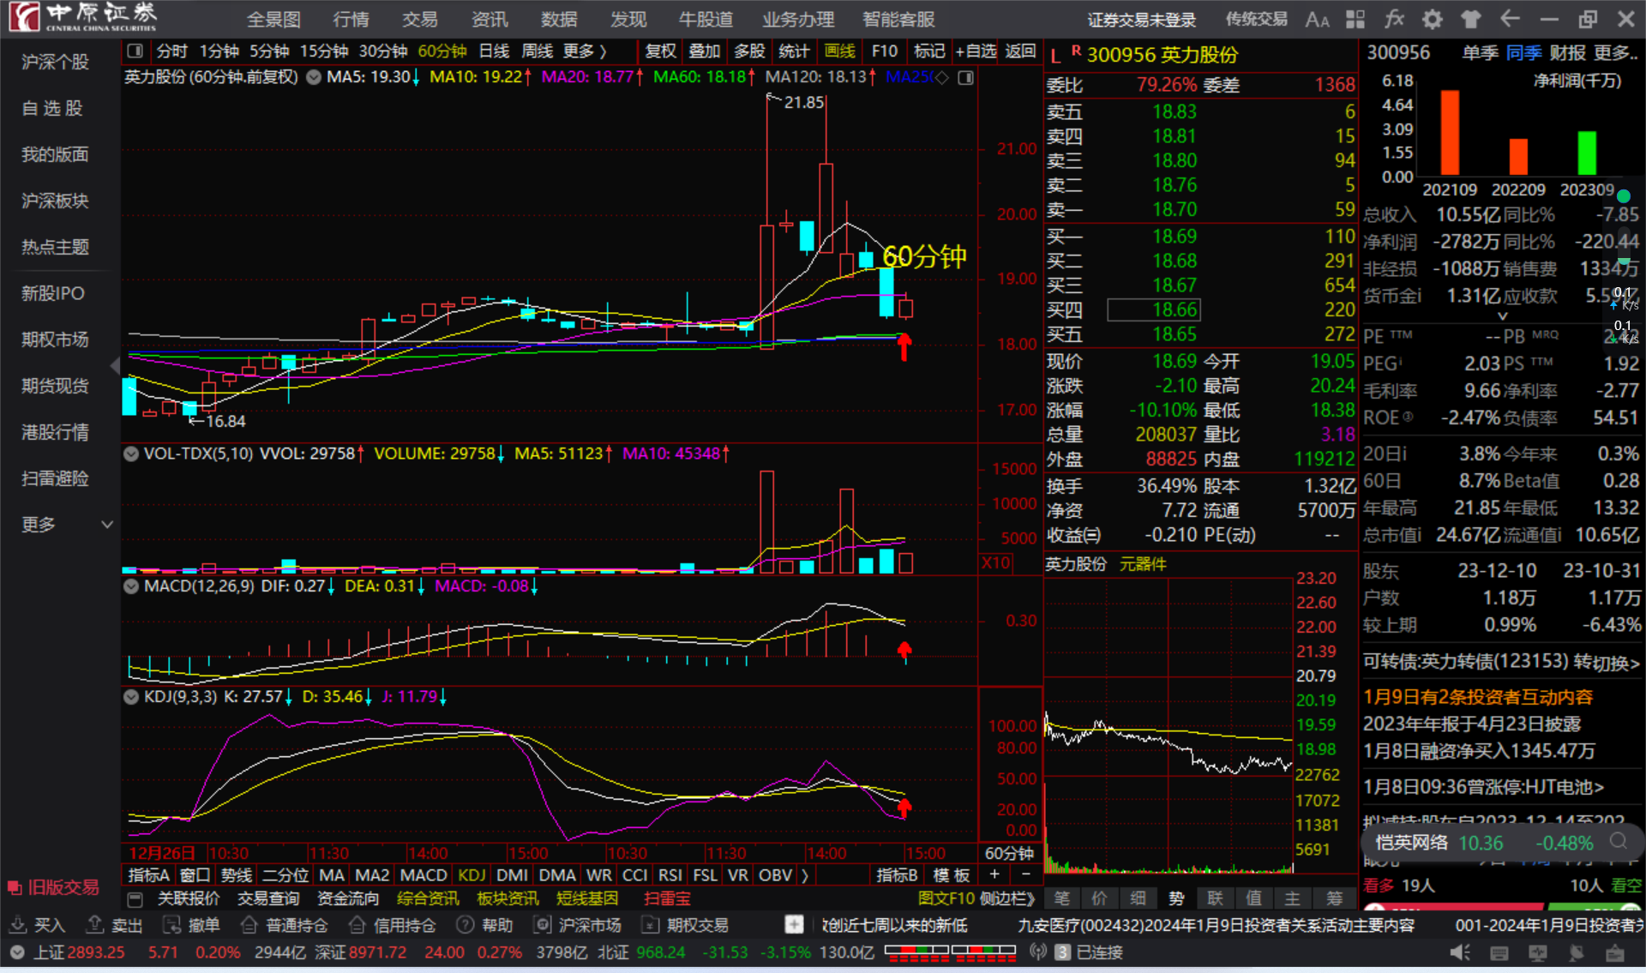Toggle the 复权 price adjustment button
Screen dimensions: 1646x973
(660, 51)
